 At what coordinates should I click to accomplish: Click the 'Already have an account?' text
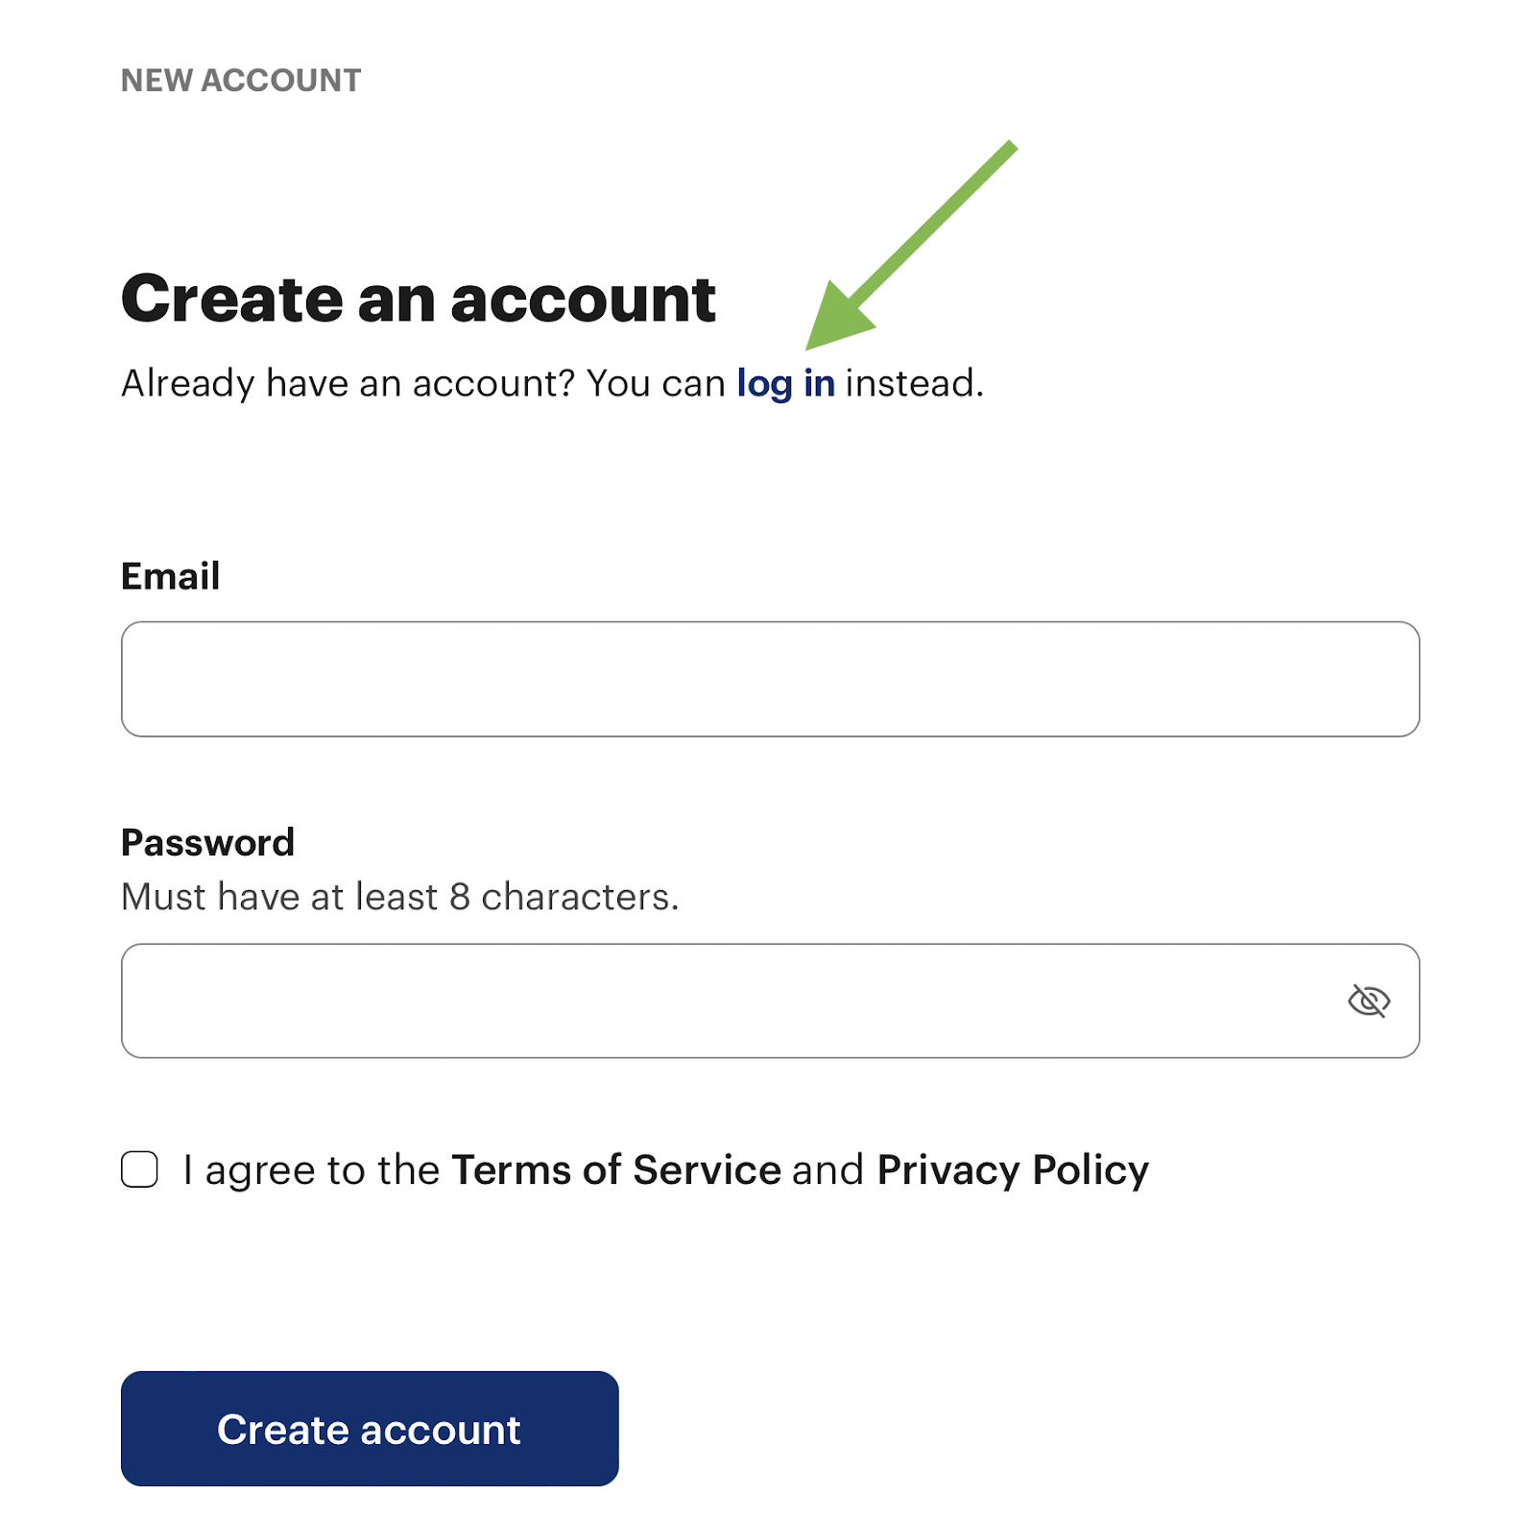348,384
